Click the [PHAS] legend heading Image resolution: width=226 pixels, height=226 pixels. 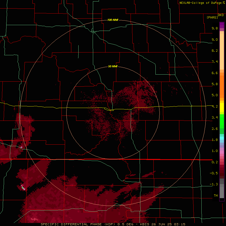[x=212, y=17]
